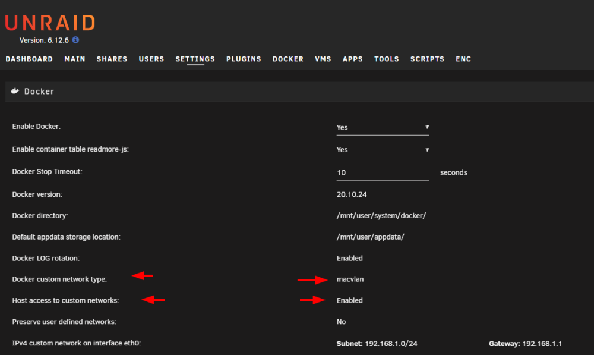Click the Docker whale icon in section header
This screenshot has width=594, height=355.
(15, 91)
